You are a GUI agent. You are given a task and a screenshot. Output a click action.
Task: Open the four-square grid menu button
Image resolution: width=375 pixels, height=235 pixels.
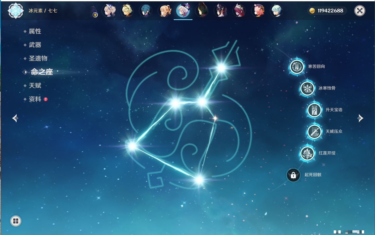pyautogui.click(x=16, y=221)
